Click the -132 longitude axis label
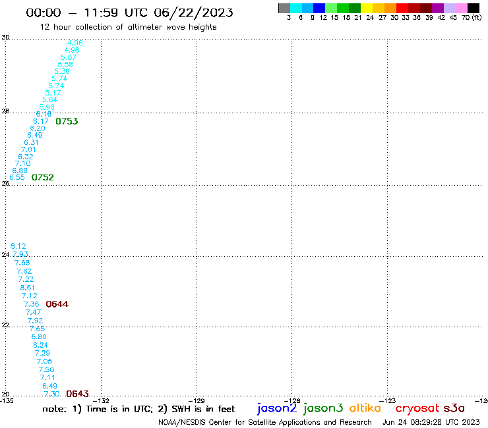The image size is (488, 428). coord(101,401)
